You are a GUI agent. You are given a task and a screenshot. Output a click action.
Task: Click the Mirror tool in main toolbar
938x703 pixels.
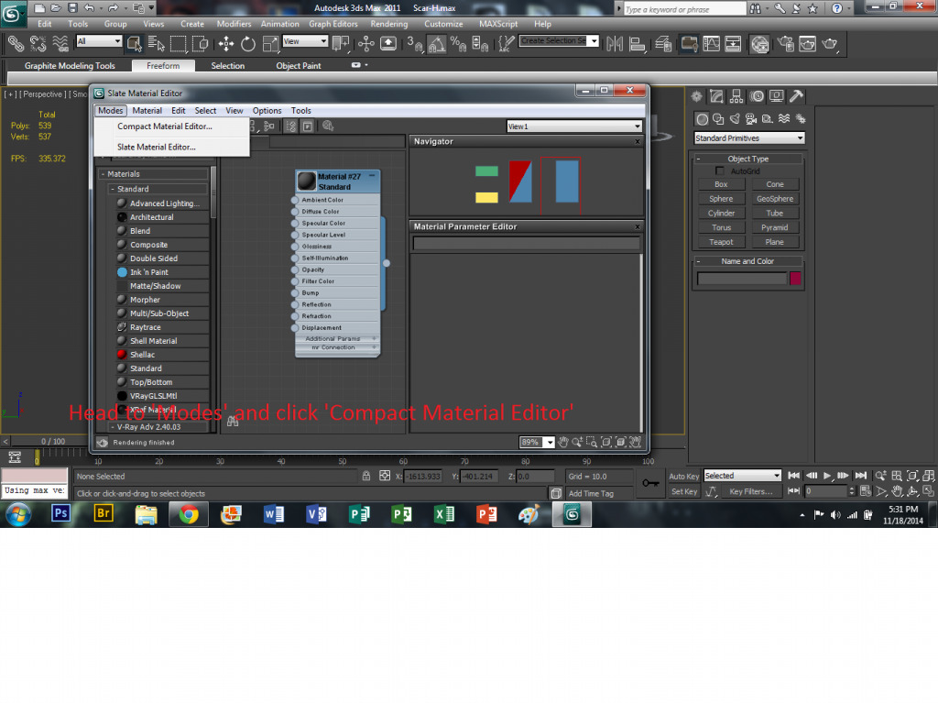click(x=615, y=44)
